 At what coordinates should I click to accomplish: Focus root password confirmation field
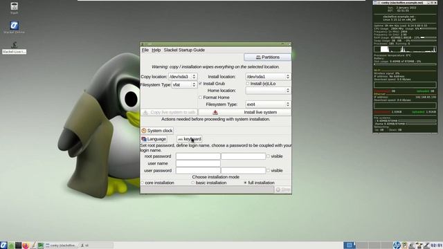point(243,156)
